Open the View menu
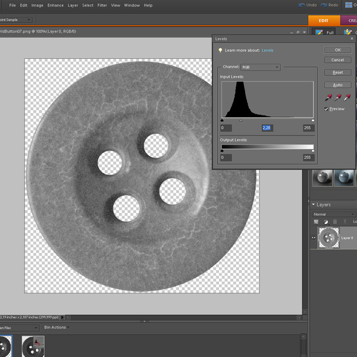This screenshot has width=357, height=357. tap(115, 5)
